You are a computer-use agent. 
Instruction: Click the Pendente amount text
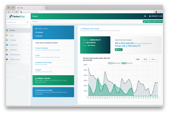[x=143, y=43]
